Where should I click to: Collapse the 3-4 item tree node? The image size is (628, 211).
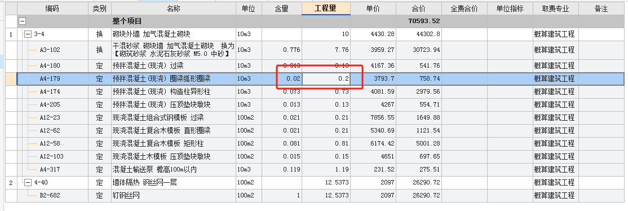pyautogui.click(x=28, y=34)
